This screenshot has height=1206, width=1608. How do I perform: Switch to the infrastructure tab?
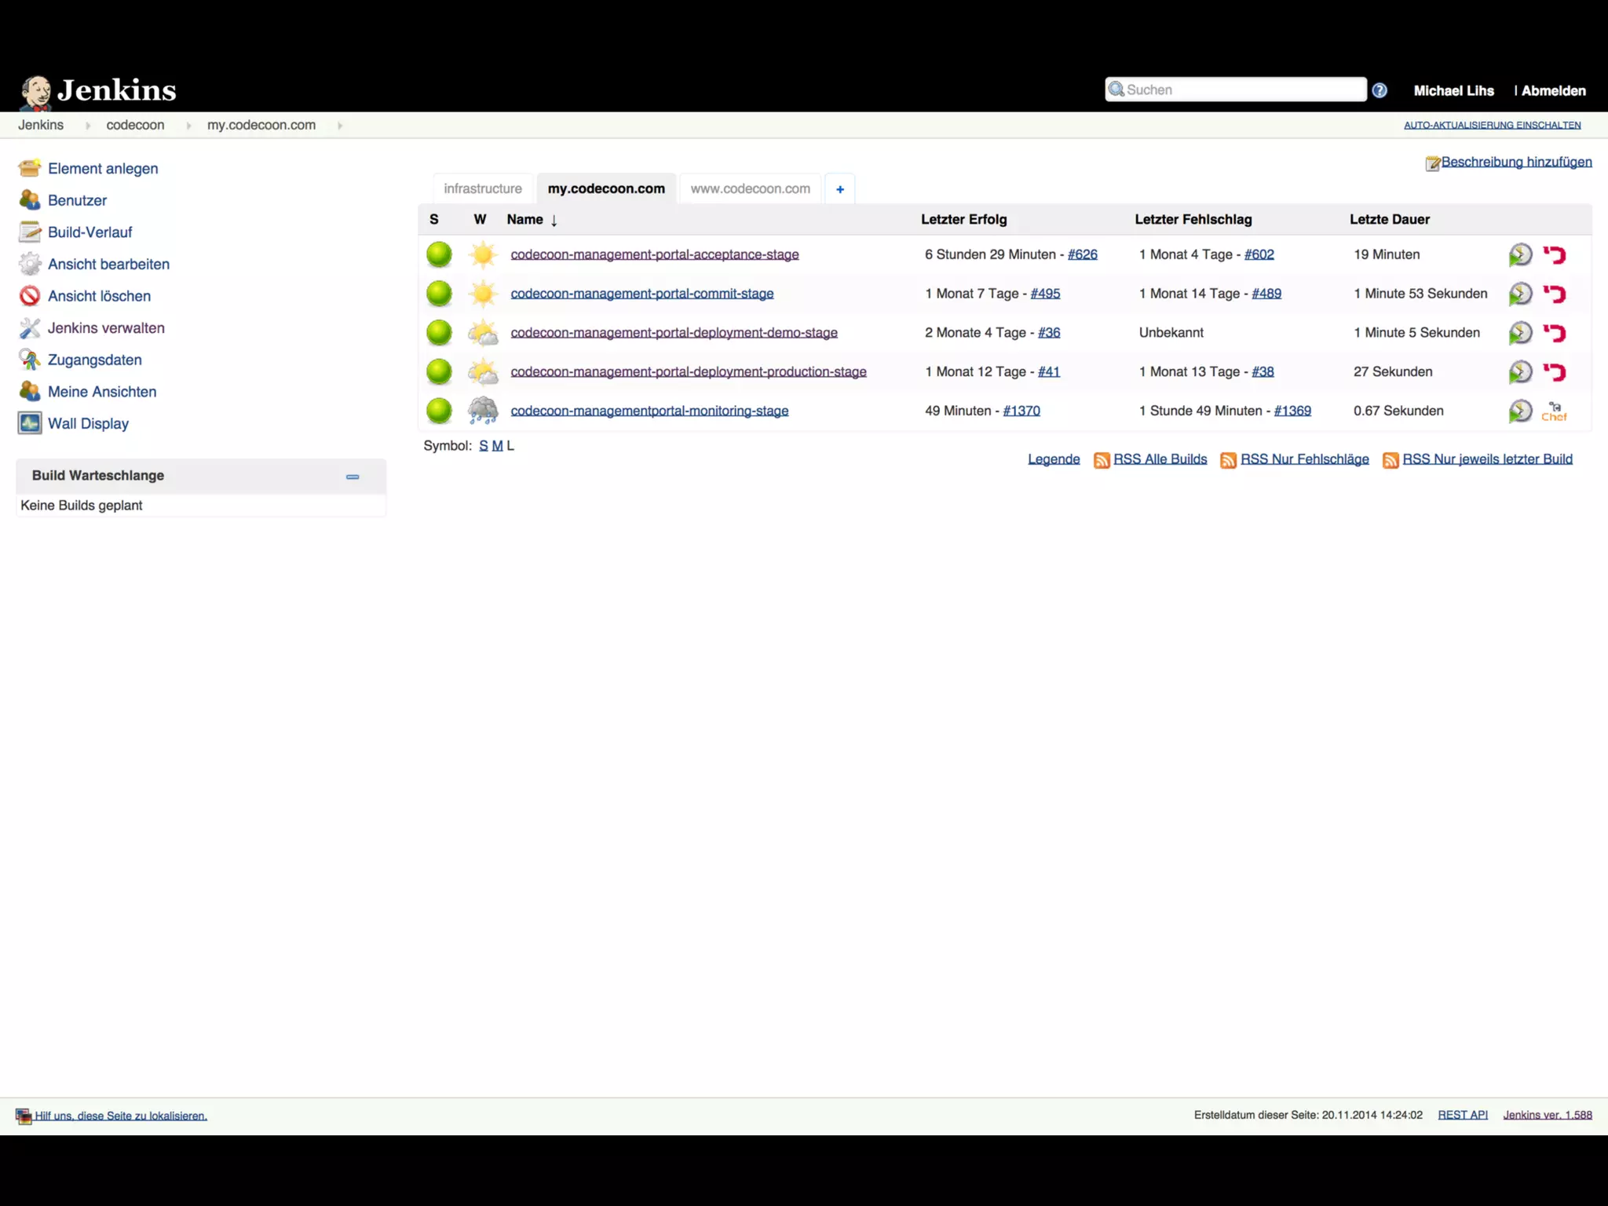tap(482, 188)
